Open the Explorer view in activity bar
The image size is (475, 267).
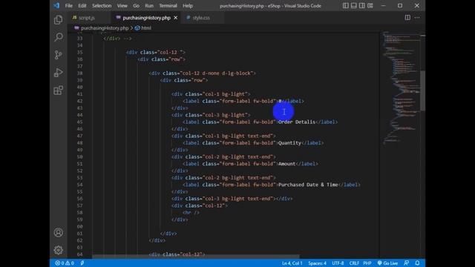point(58,20)
